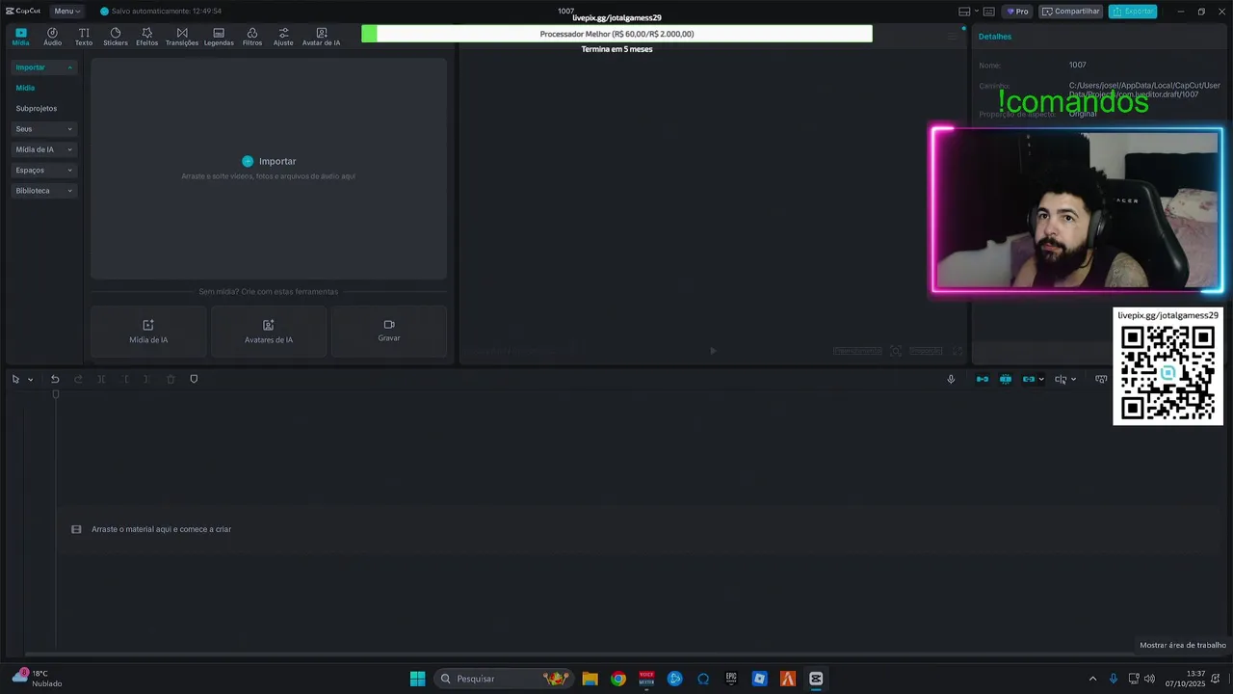Open the Filtros tab
Image resolution: width=1233 pixels, height=694 pixels.
point(252,37)
